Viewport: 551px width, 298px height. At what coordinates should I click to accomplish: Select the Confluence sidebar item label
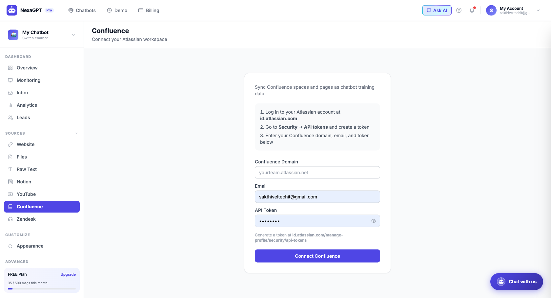click(30, 207)
